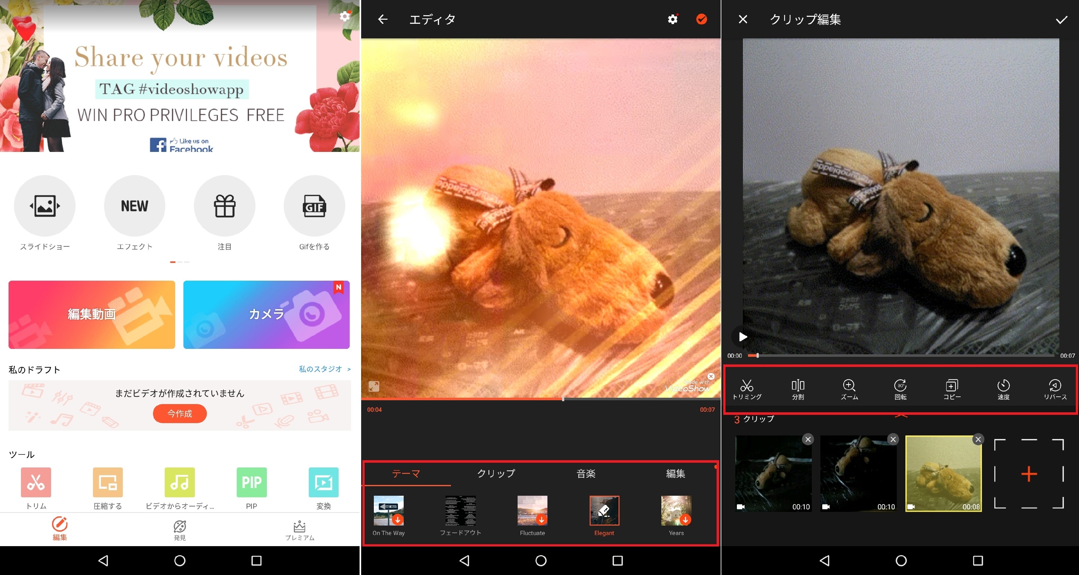Rotate clip with 回転 icon
1079x575 pixels.
[x=900, y=389]
